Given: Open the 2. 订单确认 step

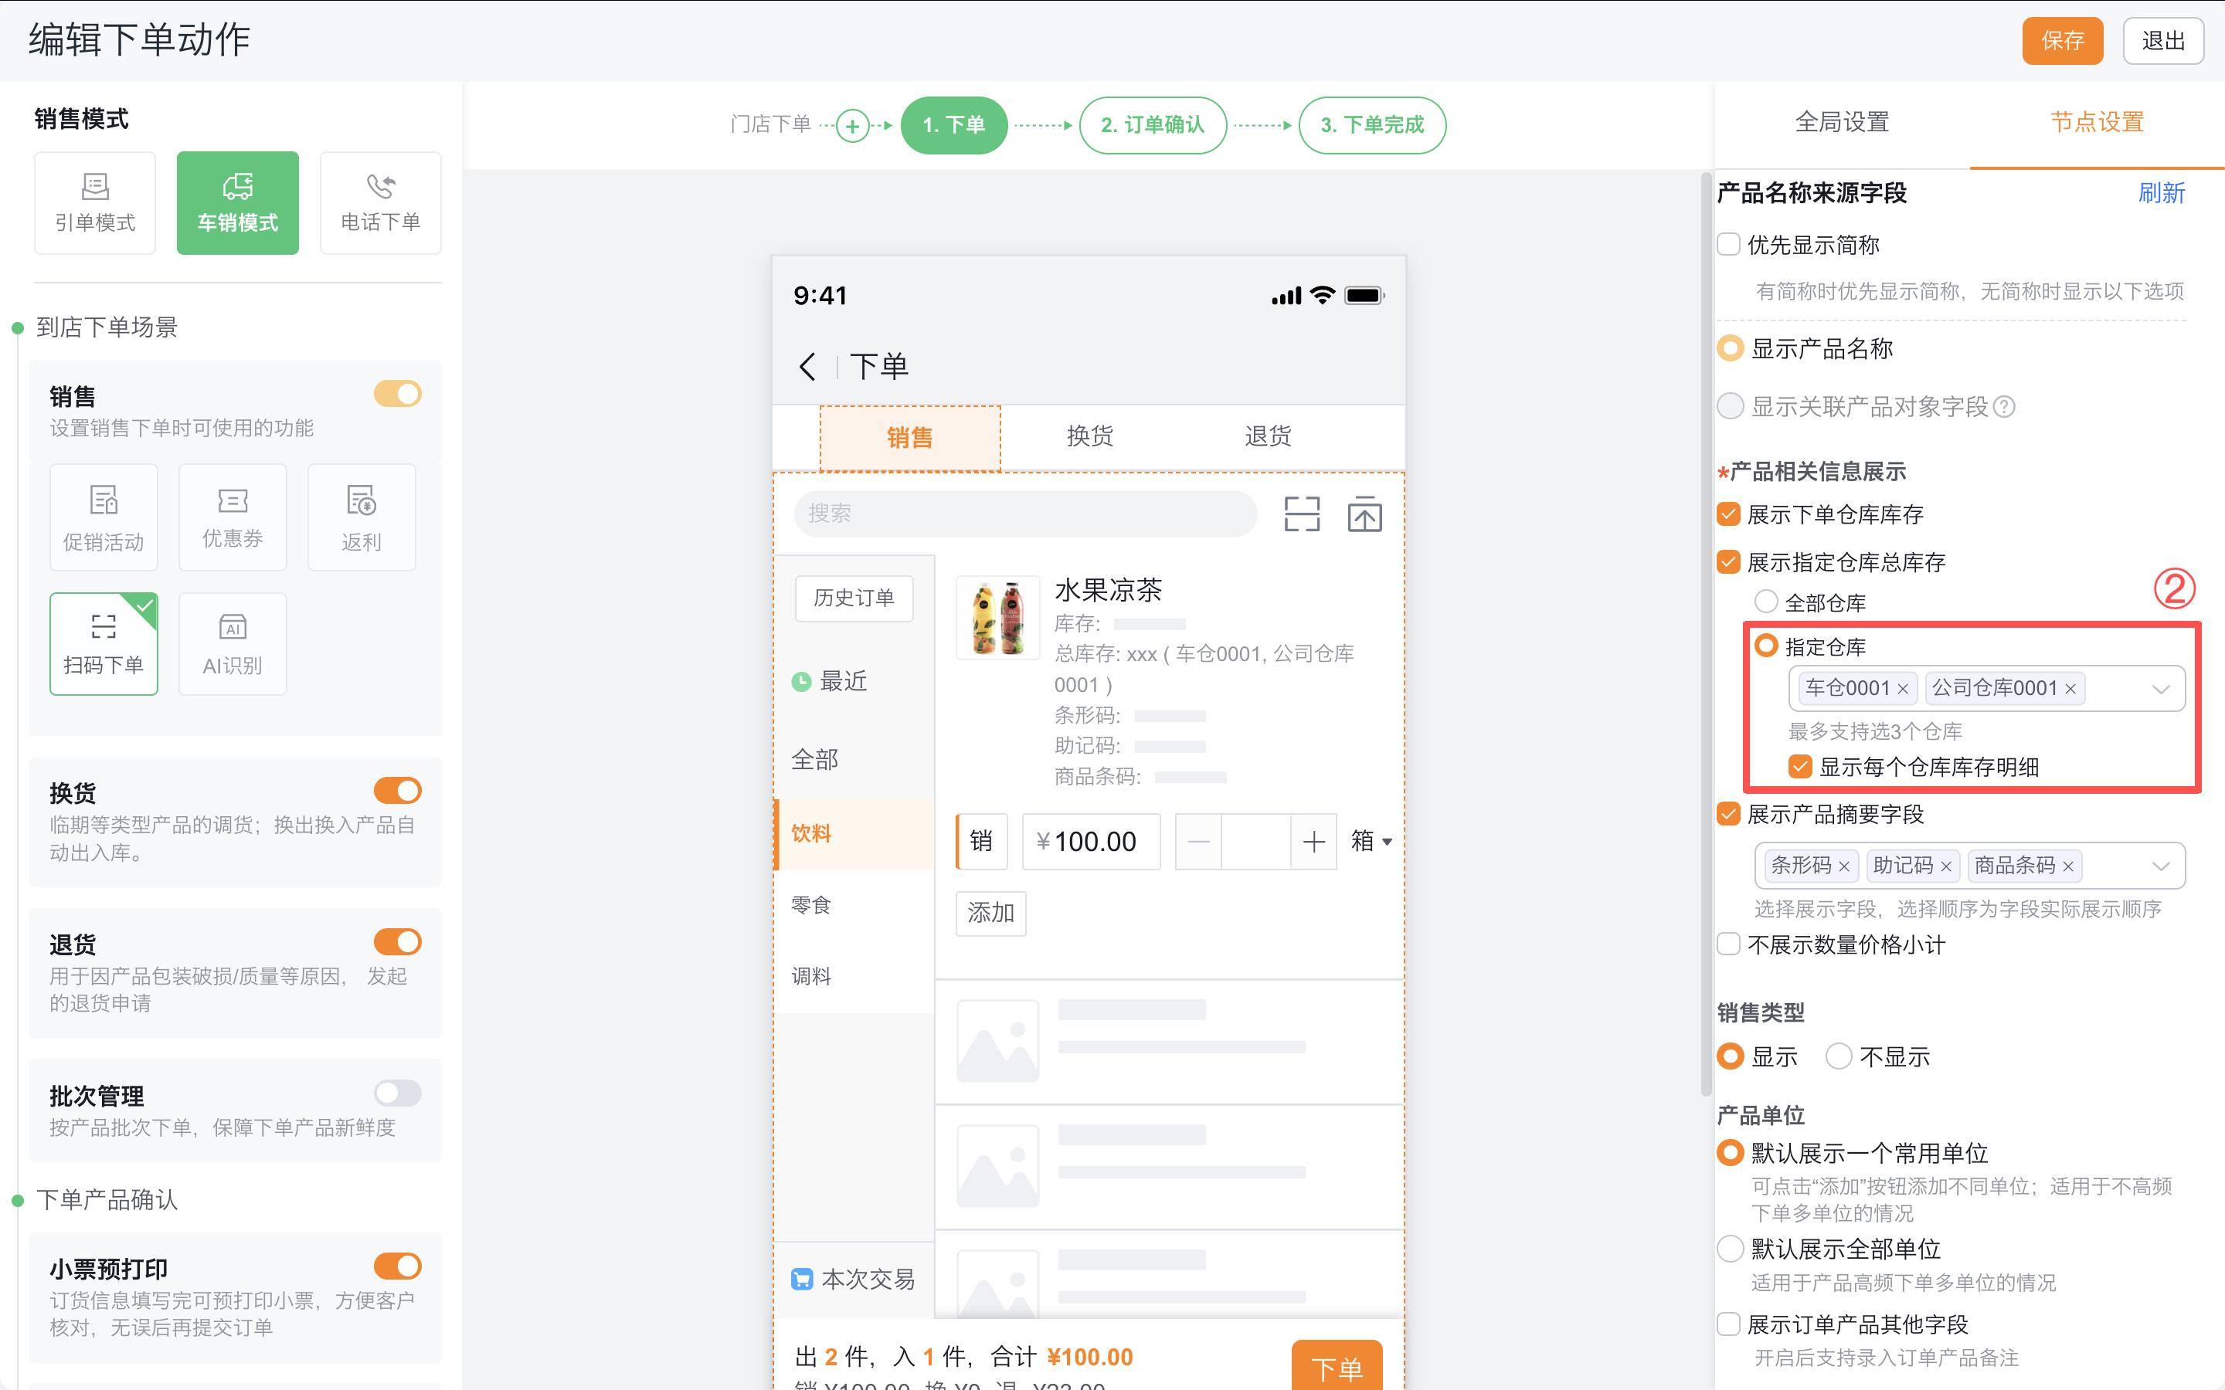Looking at the screenshot, I should [1152, 125].
